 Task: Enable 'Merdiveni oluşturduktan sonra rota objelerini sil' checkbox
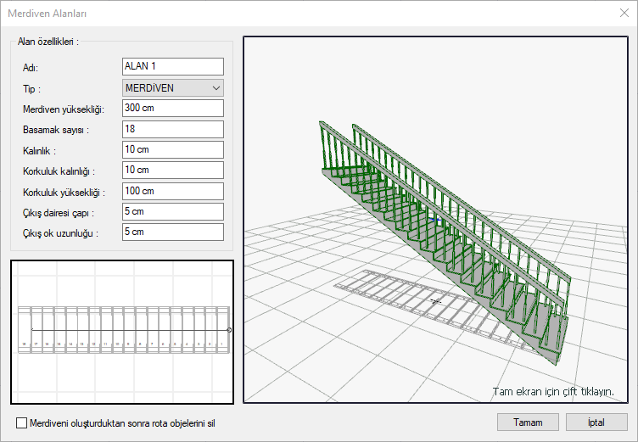click(x=22, y=422)
